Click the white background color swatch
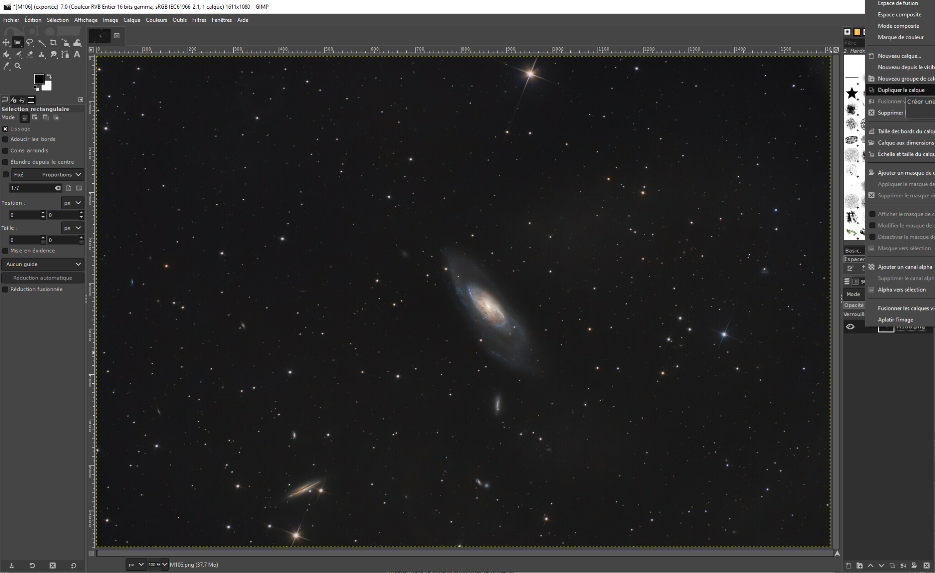The height and width of the screenshot is (573, 935). pyautogui.click(x=48, y=87)
